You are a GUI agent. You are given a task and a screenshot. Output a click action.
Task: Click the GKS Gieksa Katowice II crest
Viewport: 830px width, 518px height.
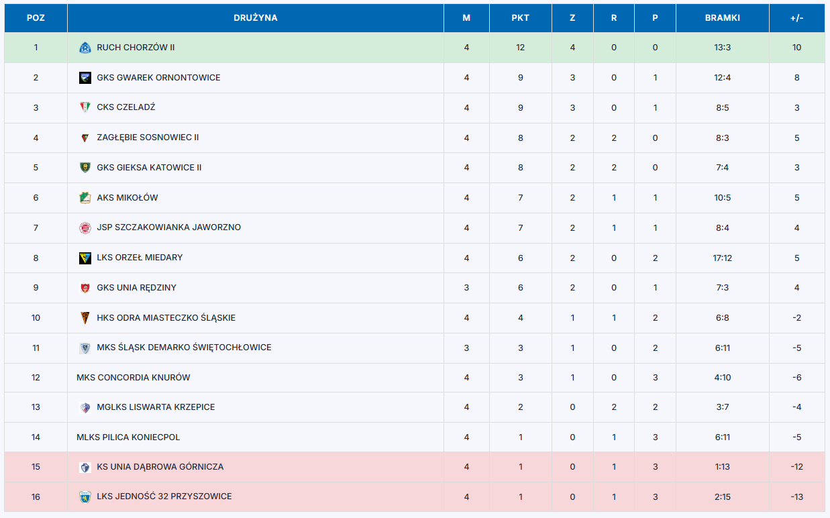[x=85, y=168]
